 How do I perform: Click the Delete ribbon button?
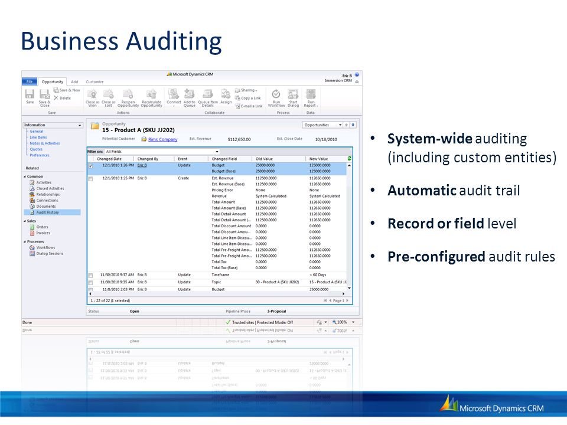[62, 98]
